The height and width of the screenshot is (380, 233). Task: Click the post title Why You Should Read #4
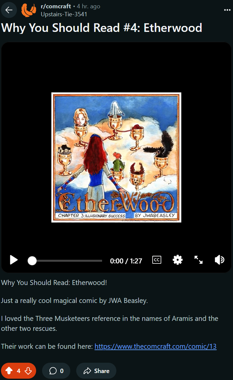(x=101, y=28)
